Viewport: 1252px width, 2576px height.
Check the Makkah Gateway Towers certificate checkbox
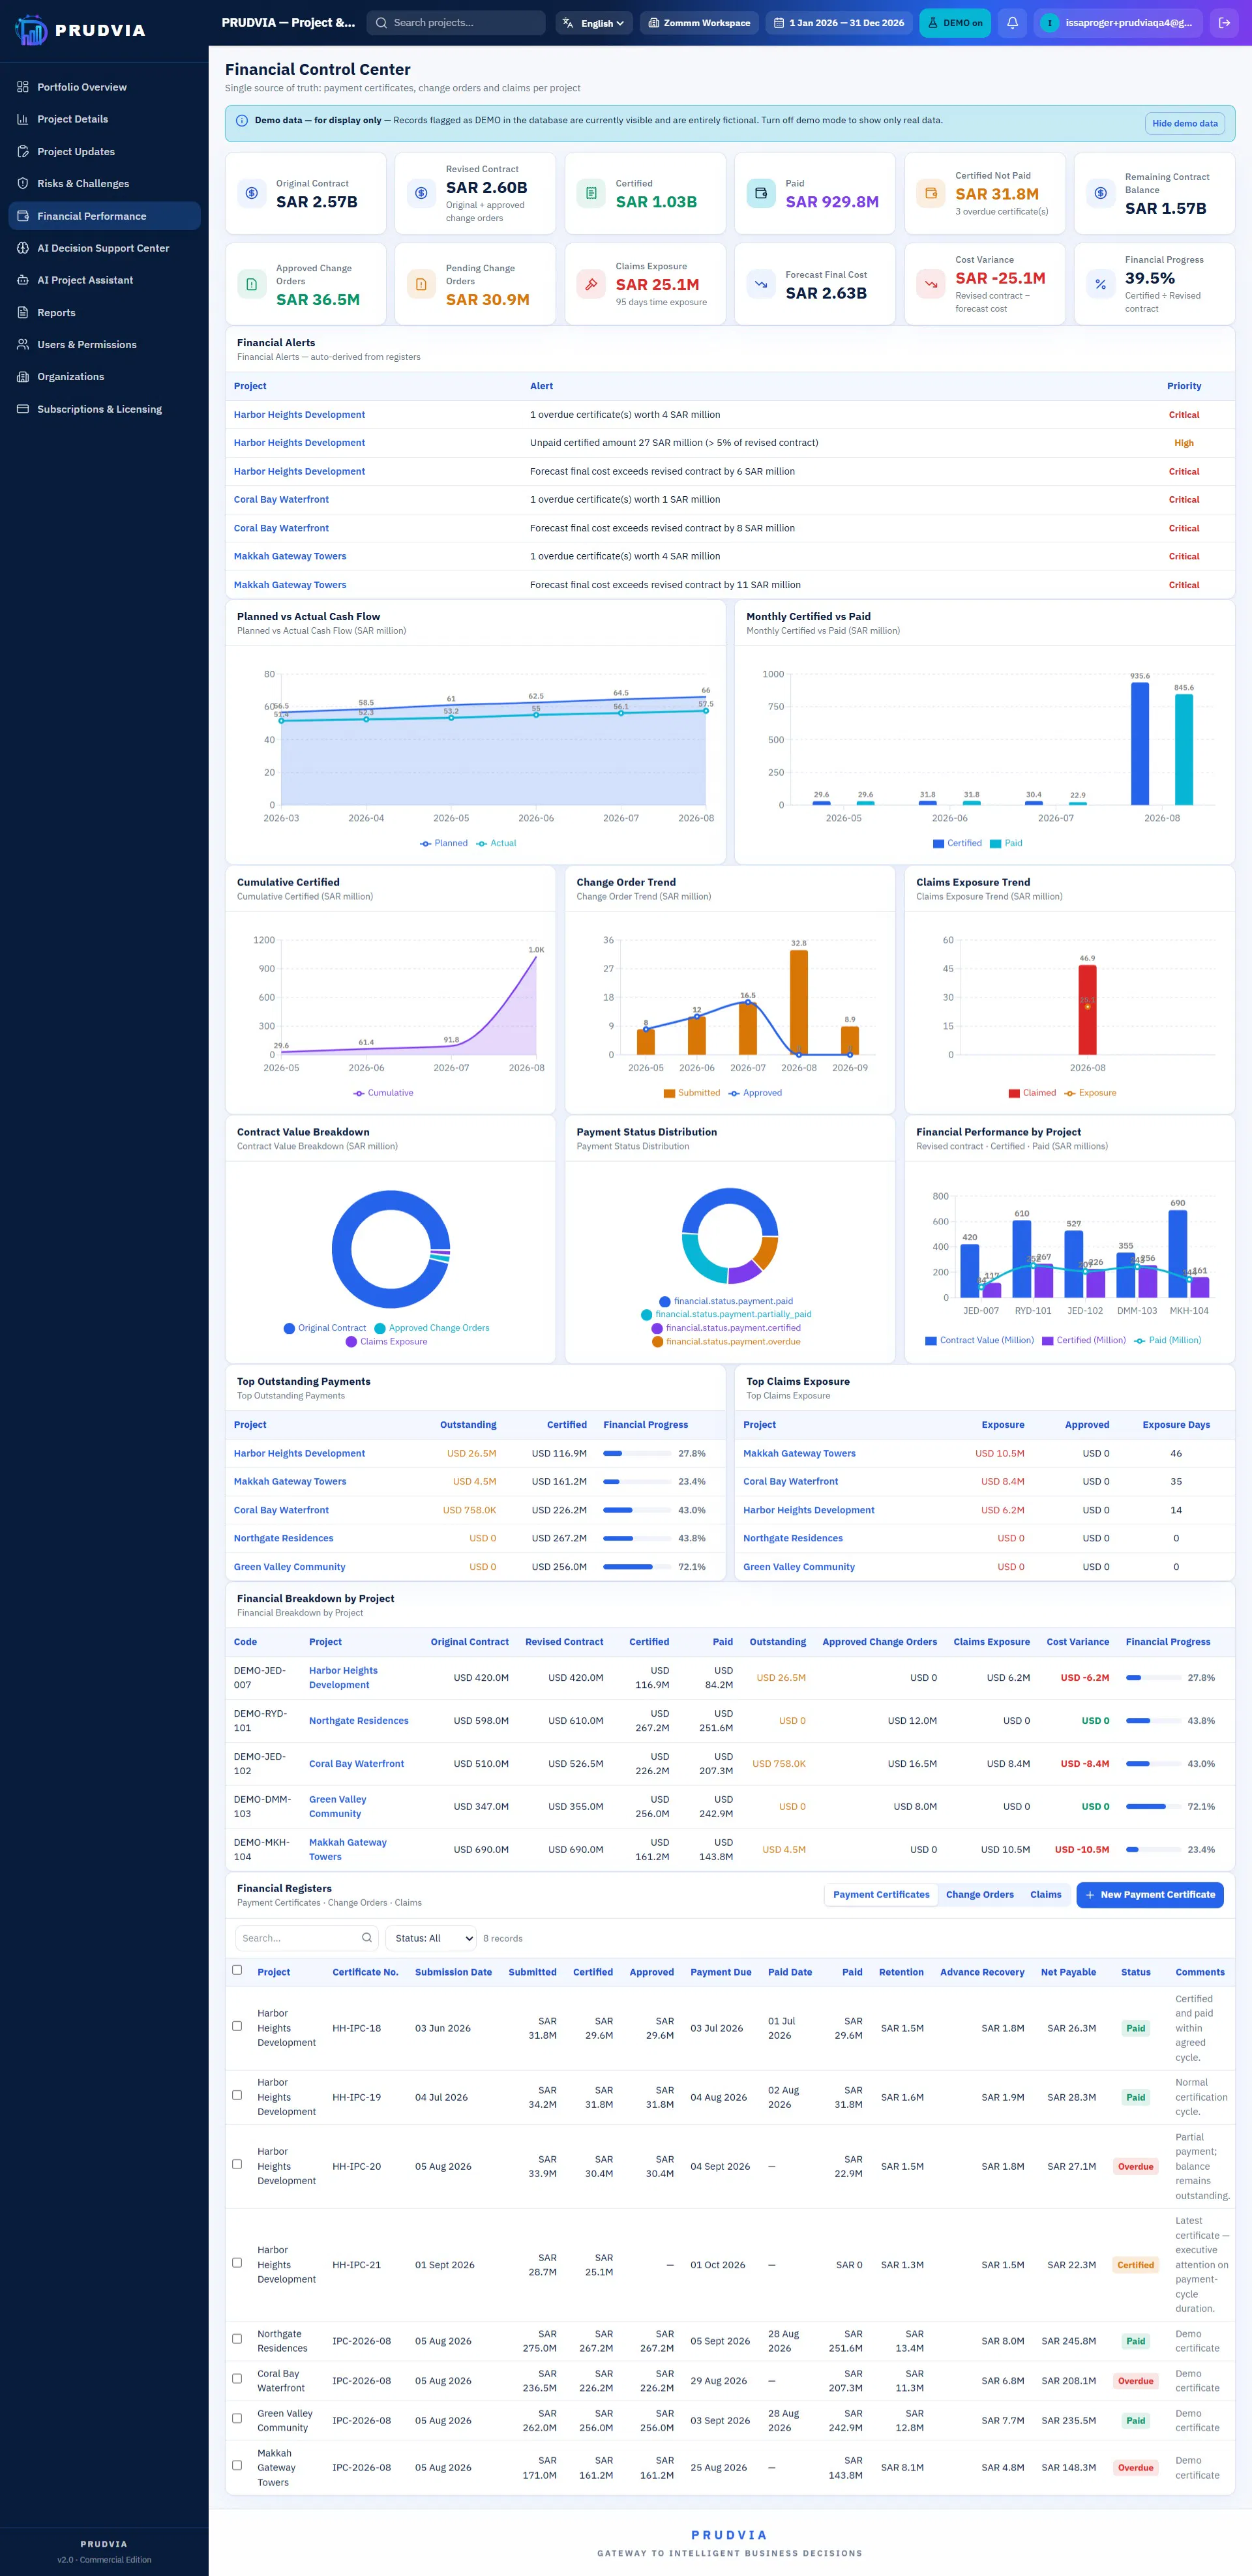(237, 2466)
